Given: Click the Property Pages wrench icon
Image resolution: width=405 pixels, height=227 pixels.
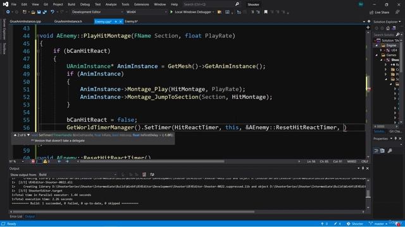Looking at the screenshot, I should coord(390,151).
